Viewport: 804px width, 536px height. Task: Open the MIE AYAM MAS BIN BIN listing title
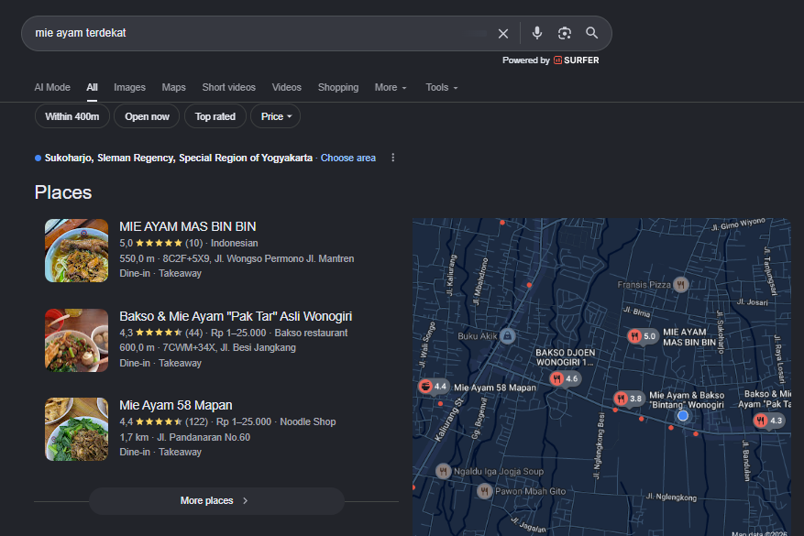[x=188, y=226]
